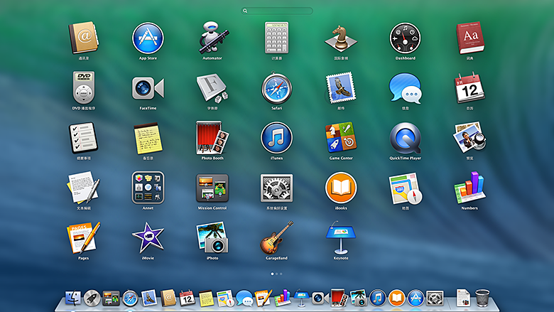Open Calendar in the Dock
Viewport: 554px width, 312px height.
tap(188, 298)
